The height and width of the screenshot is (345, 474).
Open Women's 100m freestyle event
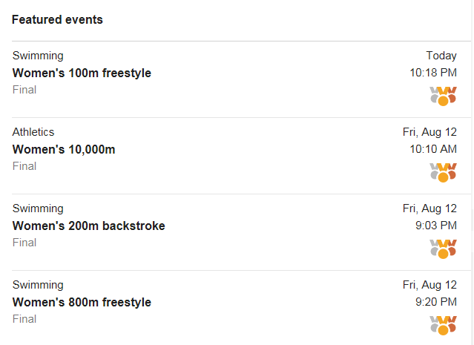point(82,73)
